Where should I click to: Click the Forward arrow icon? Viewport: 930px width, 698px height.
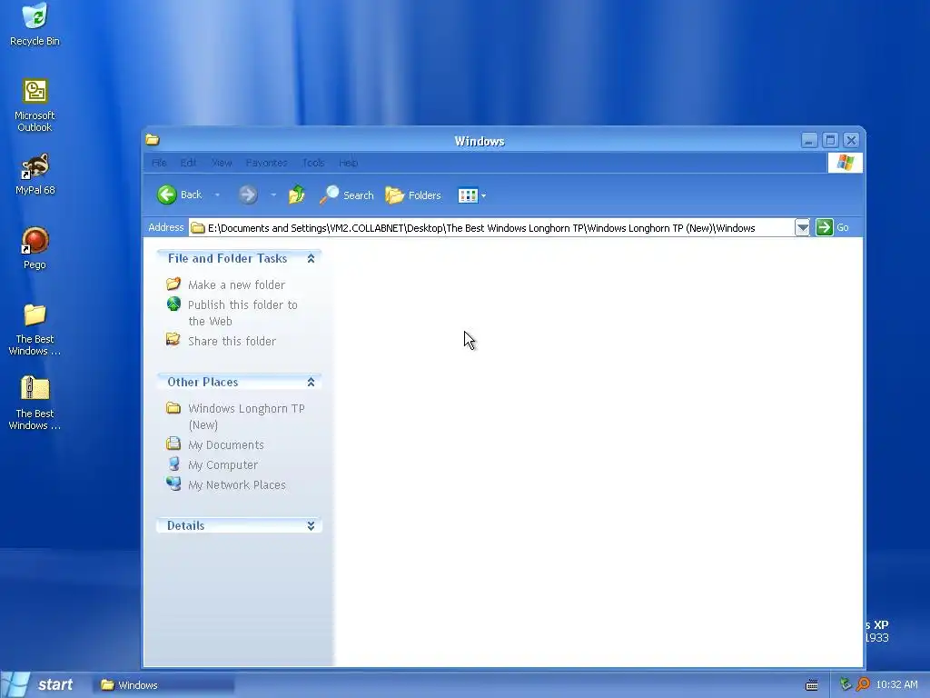click(x=248, y=194)
